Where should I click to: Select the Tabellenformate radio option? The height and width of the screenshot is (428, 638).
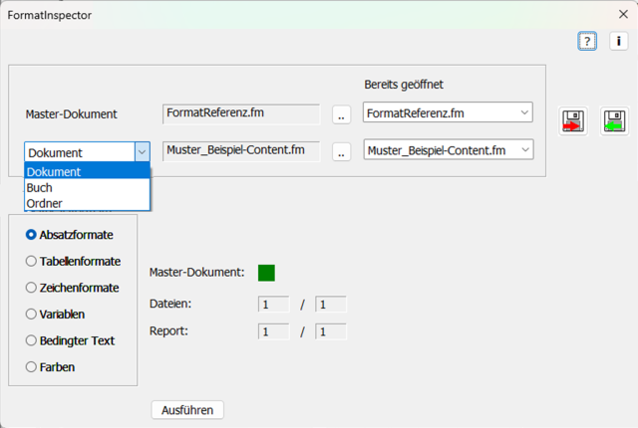[x=31, y=261]
